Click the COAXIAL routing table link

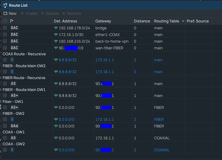(162, 150)
